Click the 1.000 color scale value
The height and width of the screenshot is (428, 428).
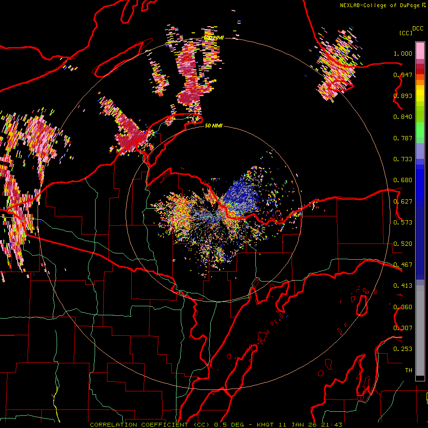tap(403, 53)
